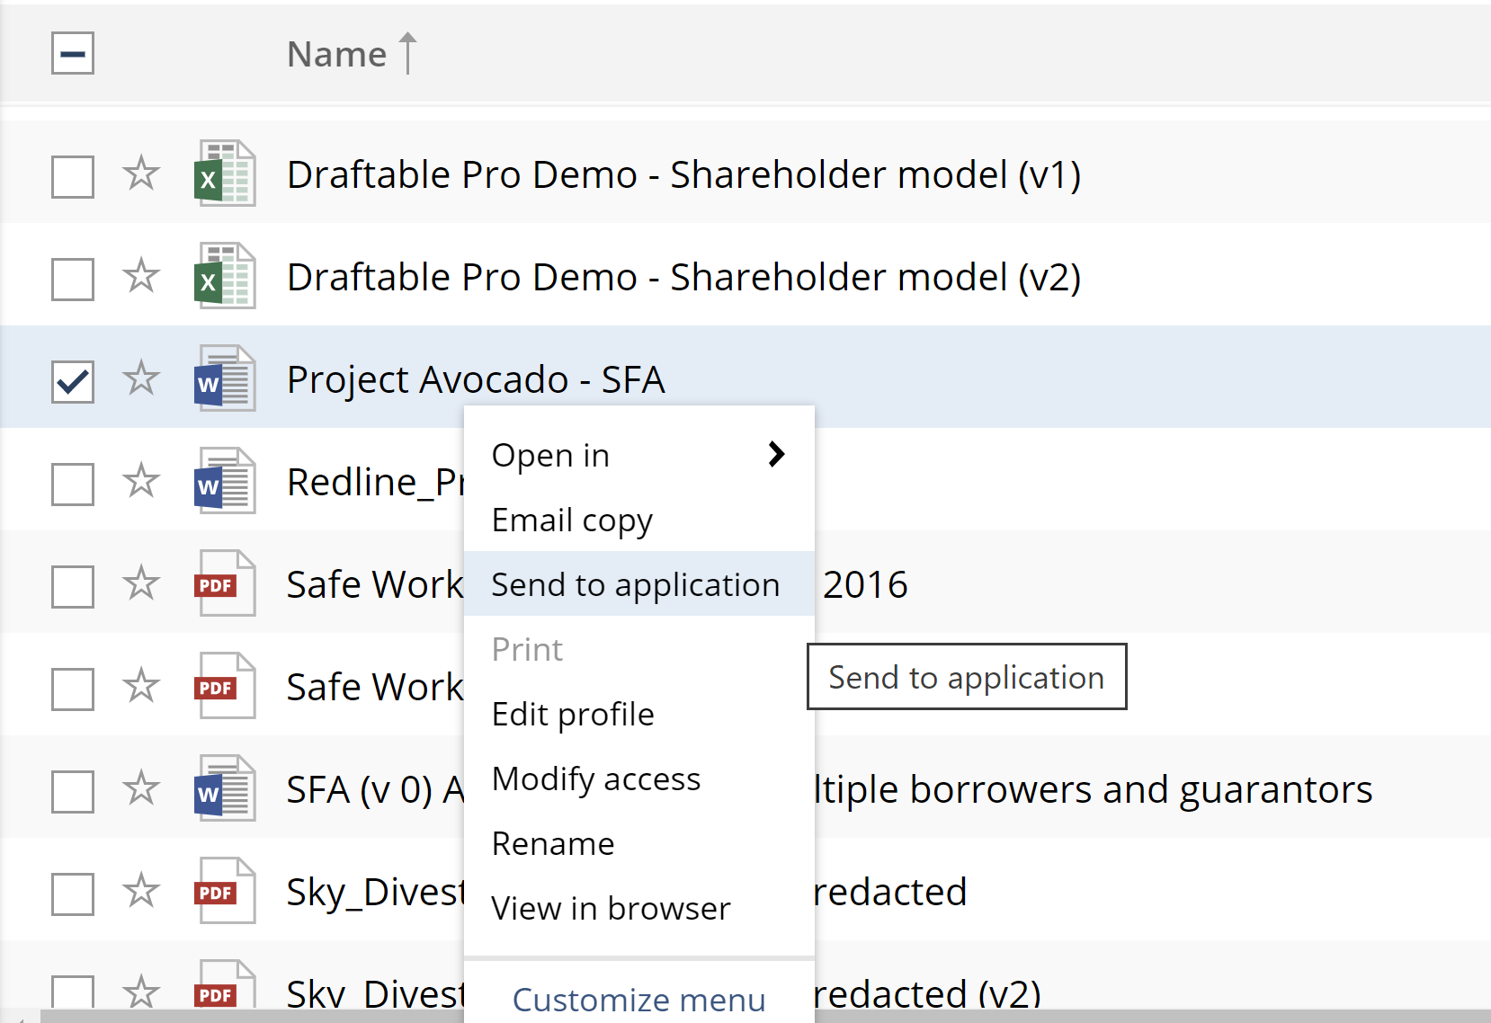Choose Rename from context menu
Viewport: 1491px width, 1023px height.
pos(639,843)
